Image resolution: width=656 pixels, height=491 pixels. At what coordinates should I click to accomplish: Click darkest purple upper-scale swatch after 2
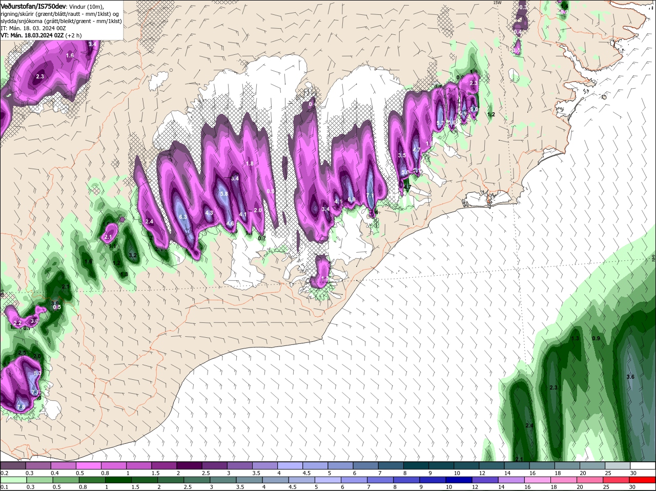[x=190, y=465]
